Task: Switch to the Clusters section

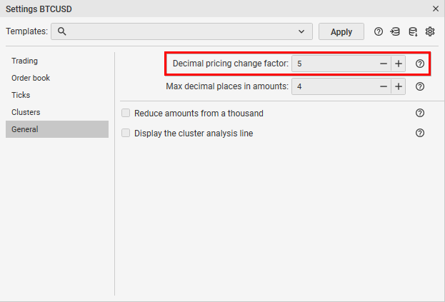Action: pos(56,112)
